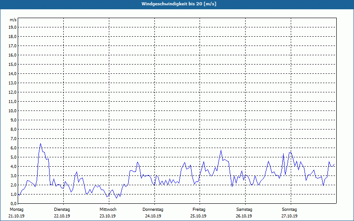This screenshot has height=221, width=354.
Task: Click the date 24.10.19
Action: click(153, 216)
